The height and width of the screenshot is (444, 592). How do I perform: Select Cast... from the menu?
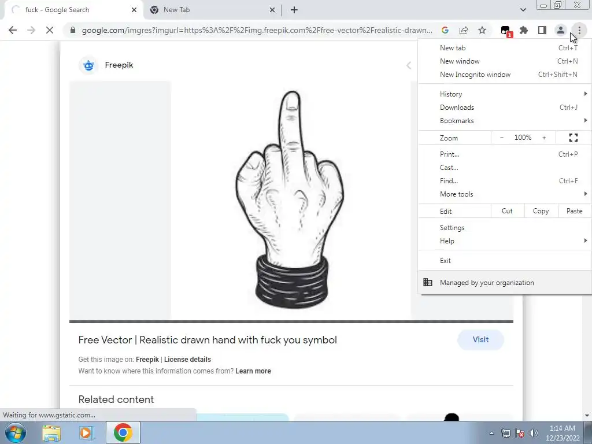[505, 167]
